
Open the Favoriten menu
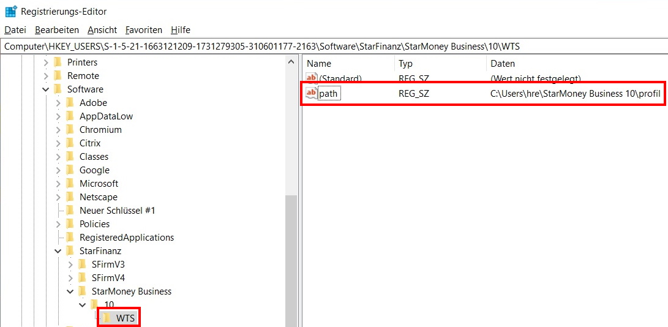[x=143, y=30]
